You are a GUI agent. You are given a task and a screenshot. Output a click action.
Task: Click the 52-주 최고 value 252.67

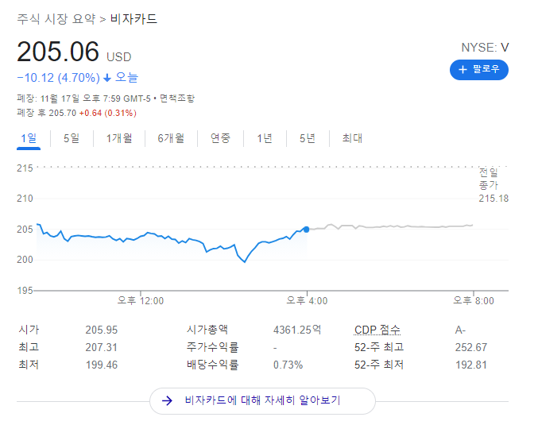click(x=471, y=347)
